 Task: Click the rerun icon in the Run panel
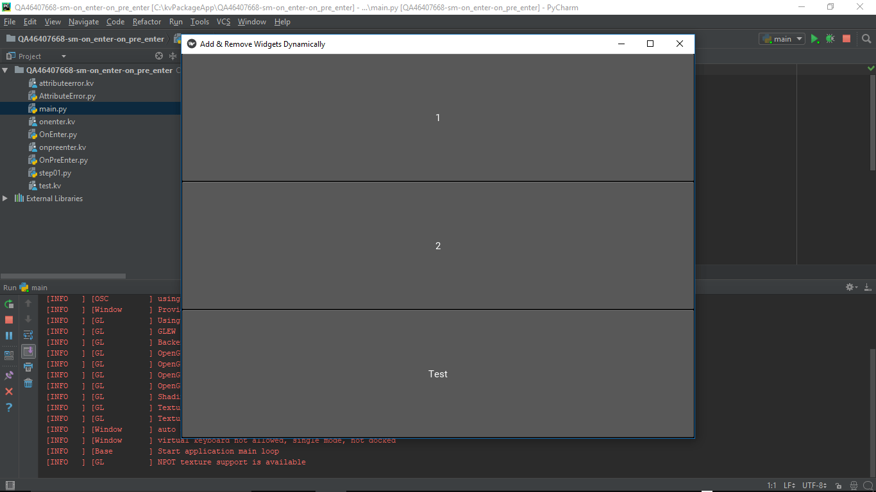coord(9,304)
